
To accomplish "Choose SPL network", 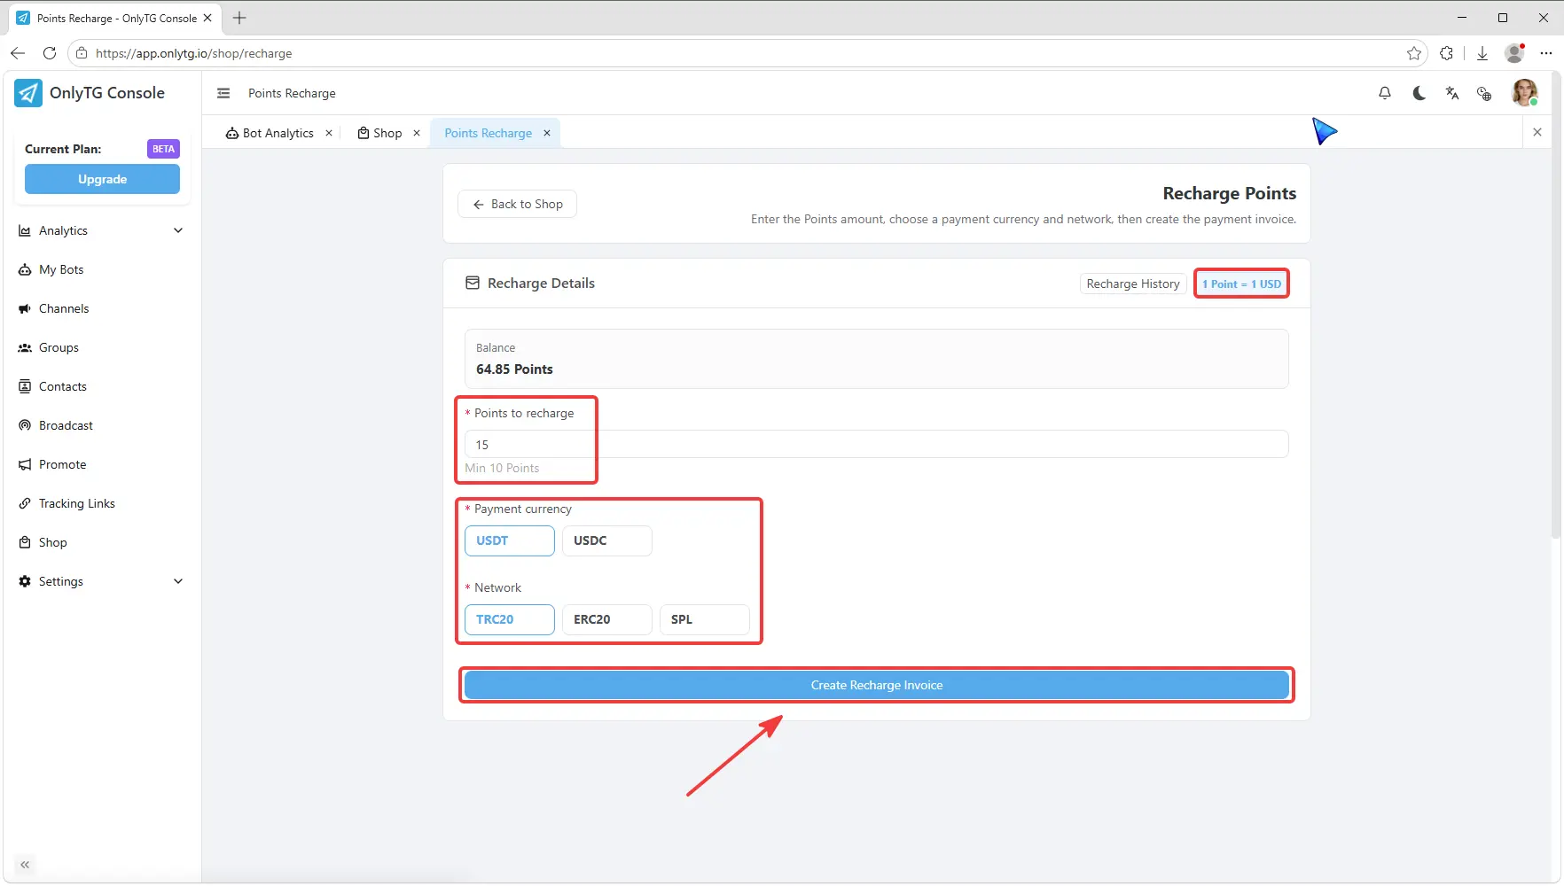I will click(705, 619).
